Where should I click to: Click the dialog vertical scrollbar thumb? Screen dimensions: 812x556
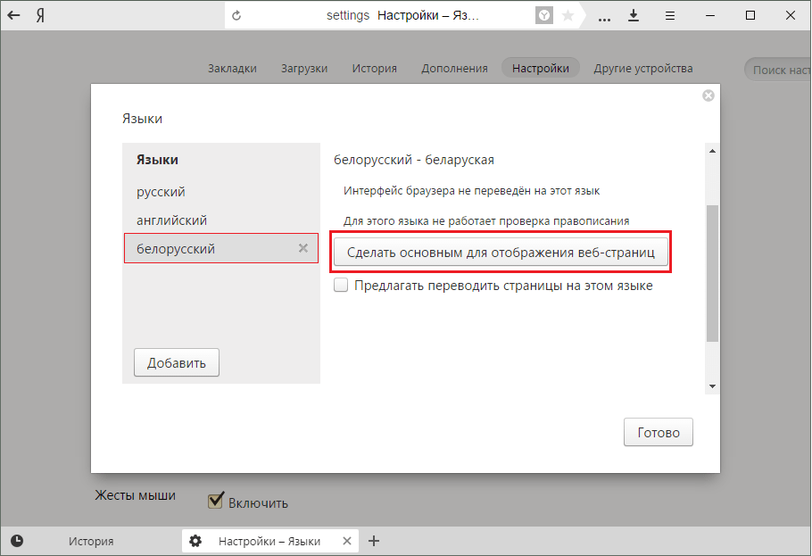pos(712,273)
